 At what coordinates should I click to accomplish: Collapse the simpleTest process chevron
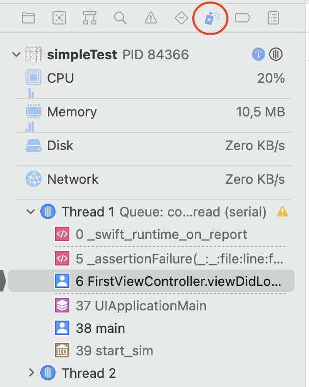[x=17, y=54]
